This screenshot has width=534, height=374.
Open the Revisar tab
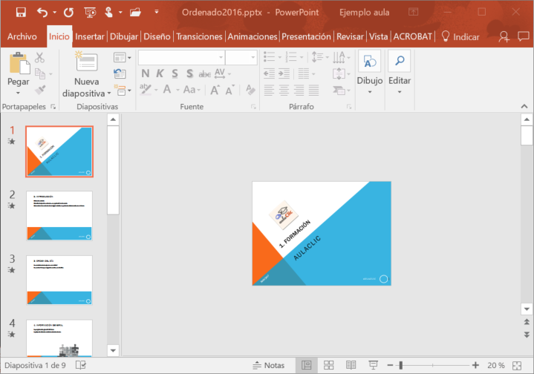pyautogui.click(x=350, y=36)
